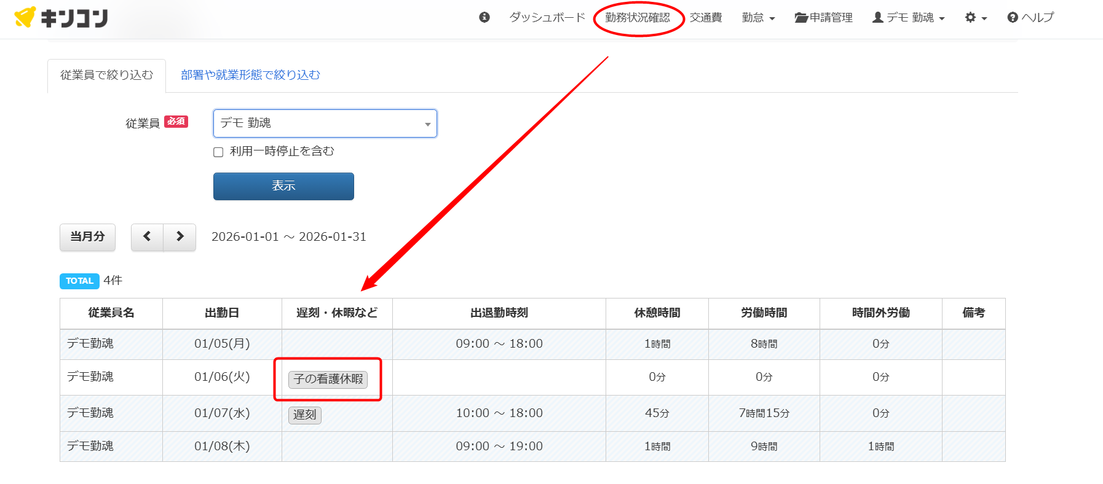Image resolution: width=1103 pixels, height=484 pixels.
Task: Click the 8時間 working hours cell
Action: pyautogui.click(x=764, y=344)
